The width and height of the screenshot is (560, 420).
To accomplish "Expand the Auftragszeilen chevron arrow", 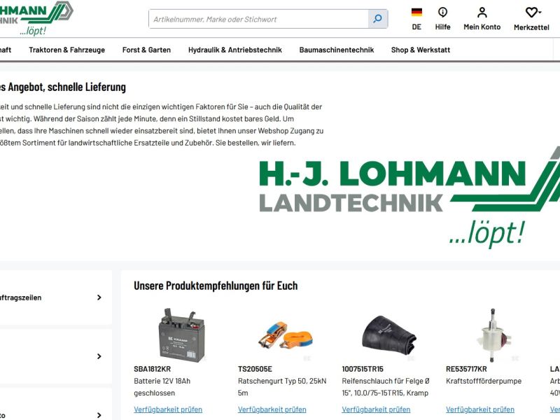I will coord(99,297).
